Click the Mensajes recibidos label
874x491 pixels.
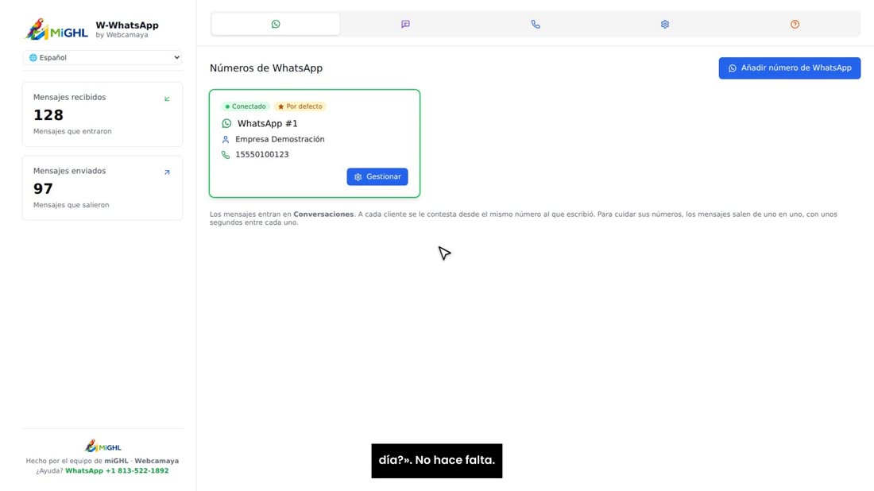(x=70, y=97)
